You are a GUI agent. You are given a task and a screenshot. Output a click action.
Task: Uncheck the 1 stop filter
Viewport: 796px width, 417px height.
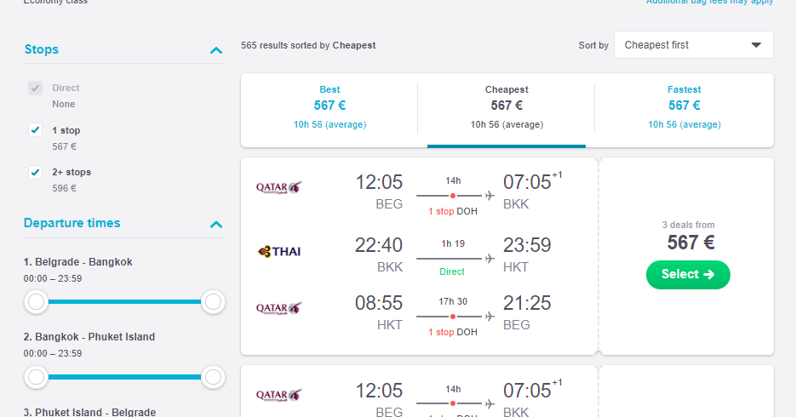35,130
